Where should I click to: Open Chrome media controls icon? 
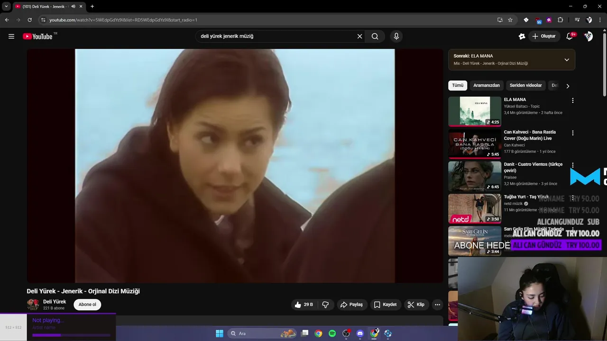tap(577, 20)
